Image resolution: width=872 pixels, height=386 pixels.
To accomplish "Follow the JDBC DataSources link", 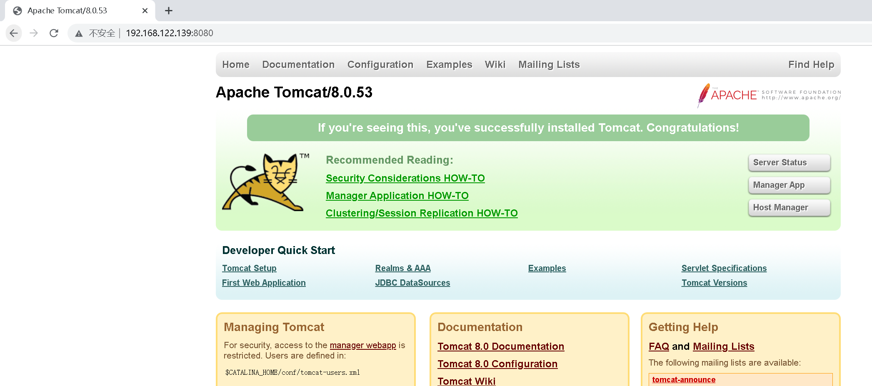I will (x=412, y=283).
